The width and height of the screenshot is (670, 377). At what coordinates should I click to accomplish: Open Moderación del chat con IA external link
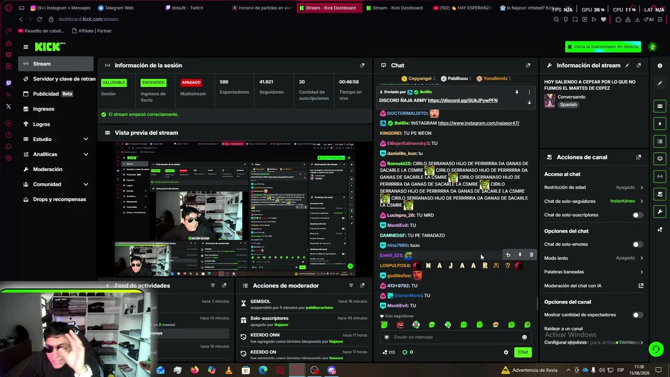pos(641,286)
